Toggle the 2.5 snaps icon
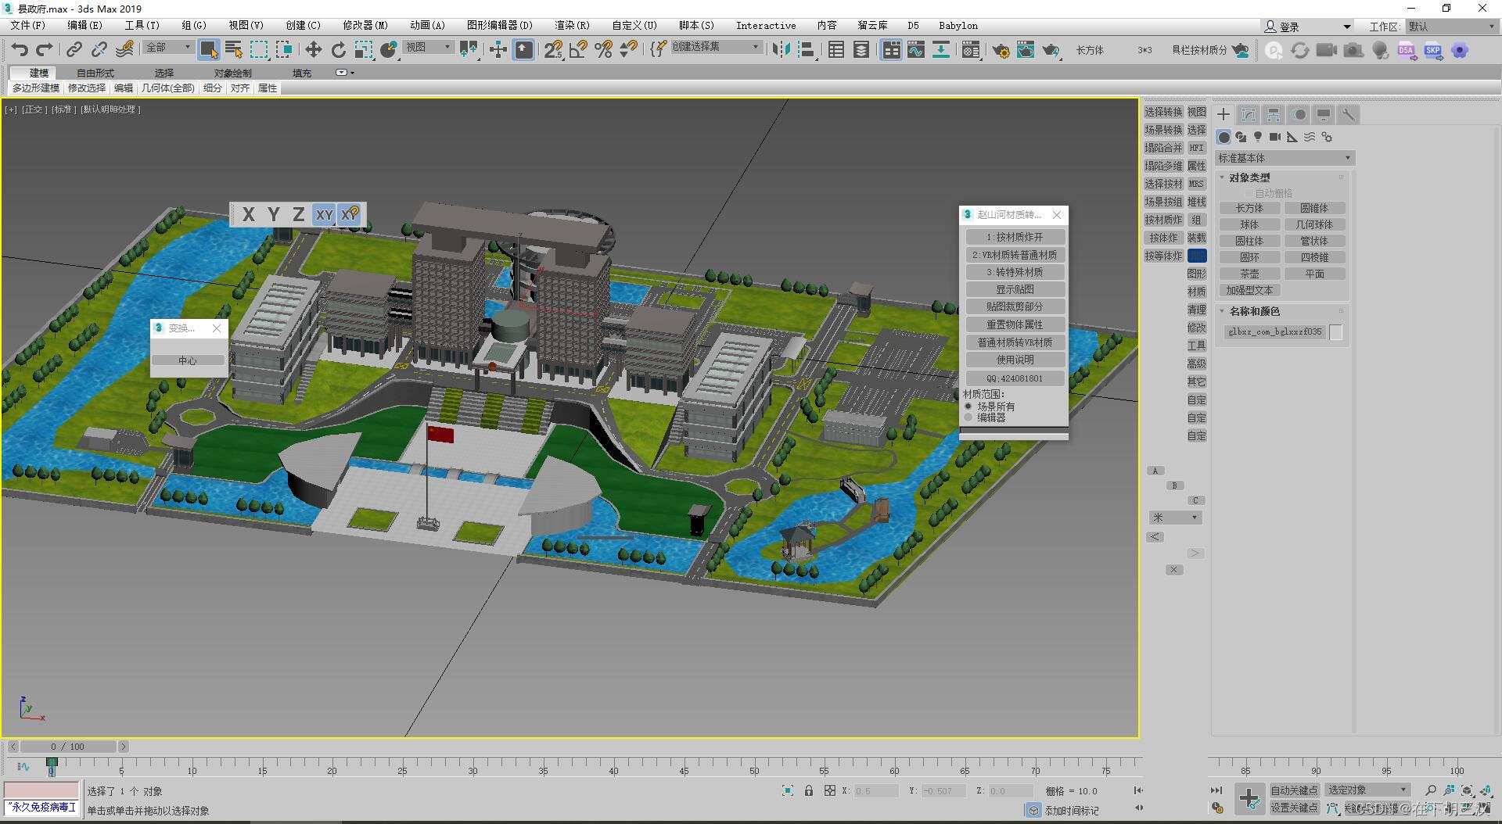Image resolution: width=1502 pixels, height=824 pixels. (x=555, y=50)
